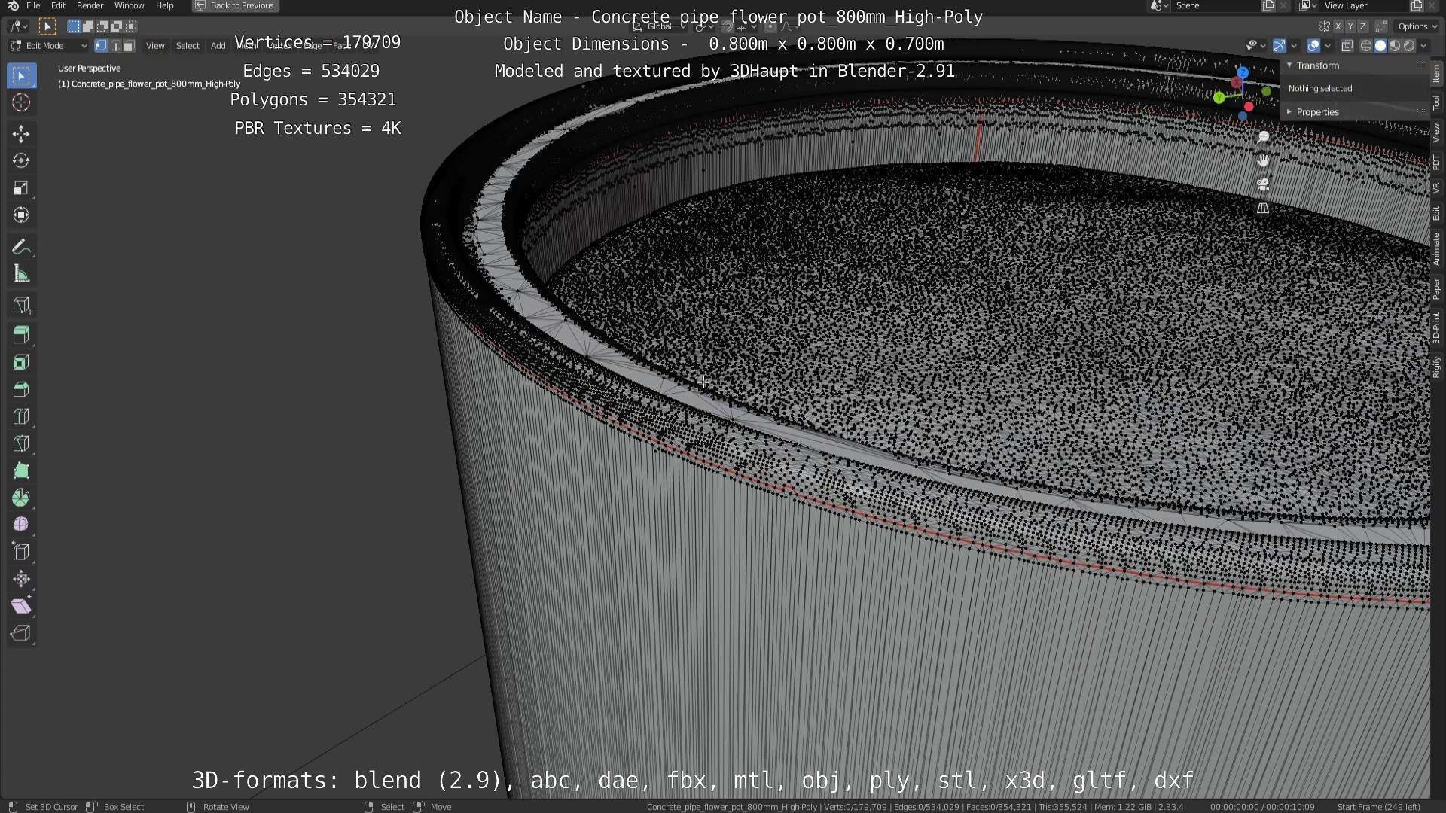Open the gizmo options dropdown arrow

[1294, 46]
